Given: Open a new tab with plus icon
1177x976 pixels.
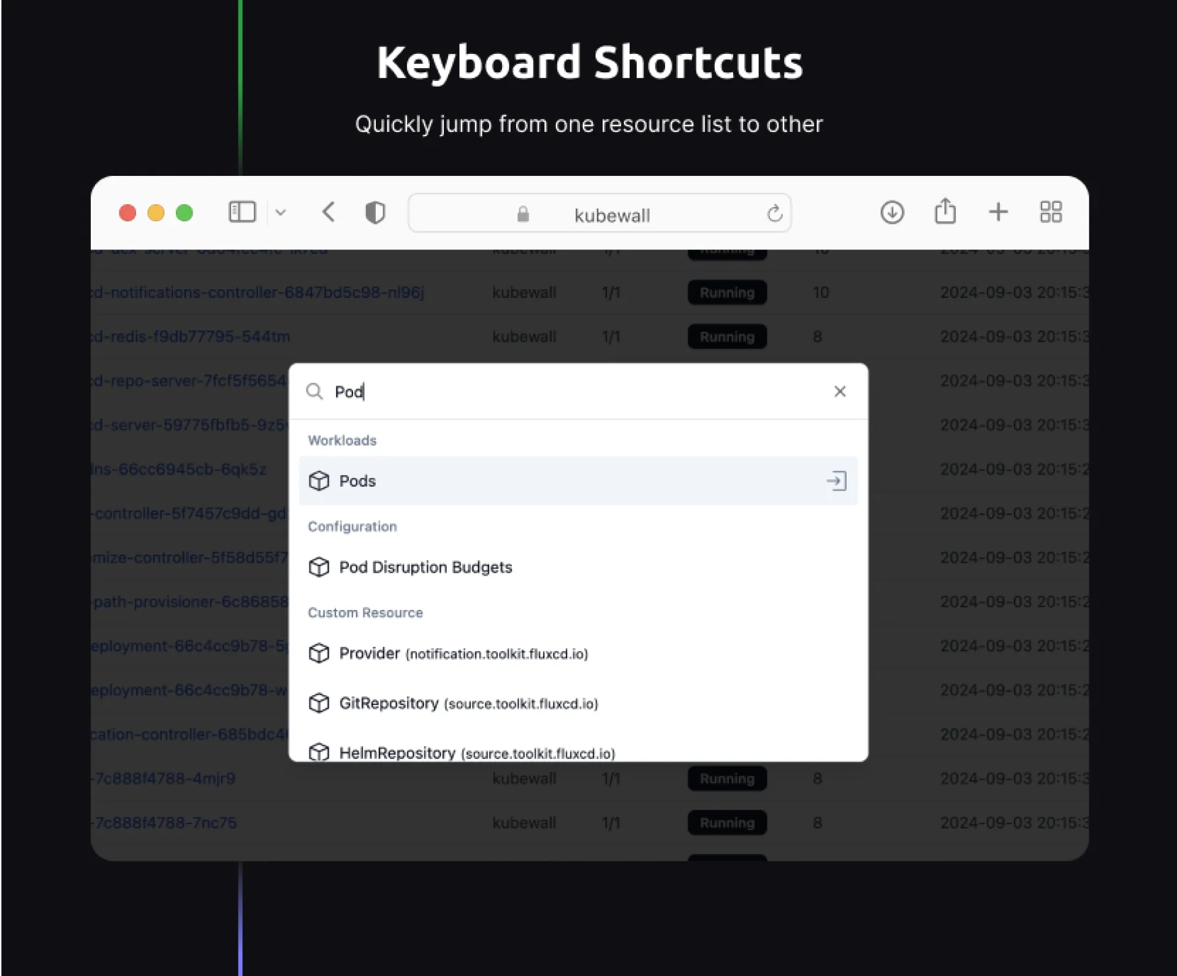Looking at the screenshot, I should pos(998,212).
